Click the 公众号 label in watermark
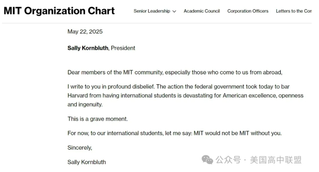Viewport: 319px width, 172px height. coord(228,160)
